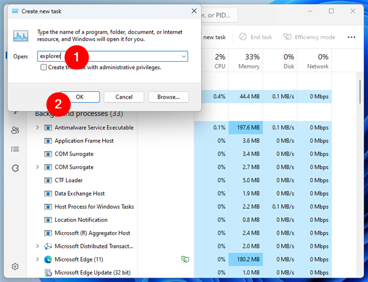Click the Data Exchange Host process icon

[48, 193]
